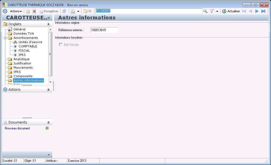The width and height of the screenshot is (271, 165).
Task: Open the print options dropdown arrow
Action: [78, 11]
